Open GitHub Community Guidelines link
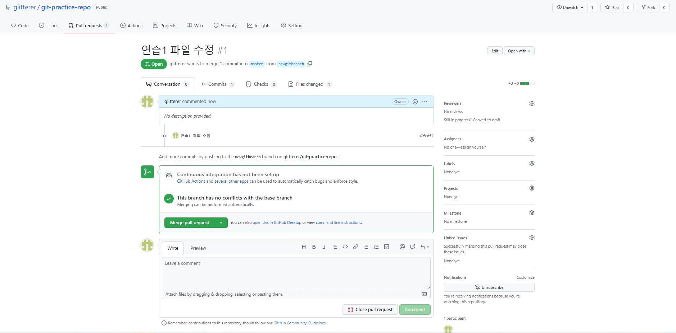 pos(300,323)
